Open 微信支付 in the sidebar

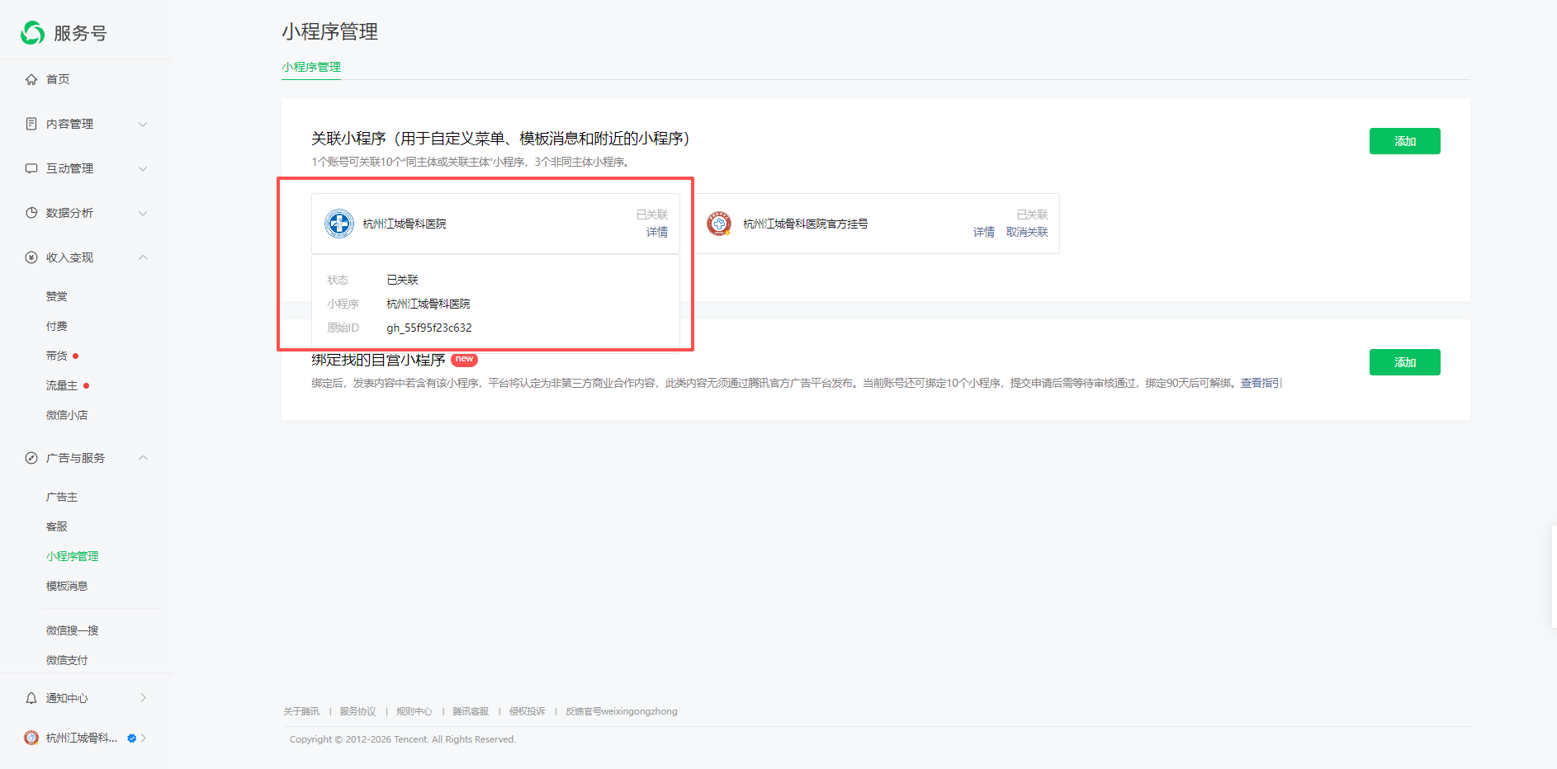point(67,660)
